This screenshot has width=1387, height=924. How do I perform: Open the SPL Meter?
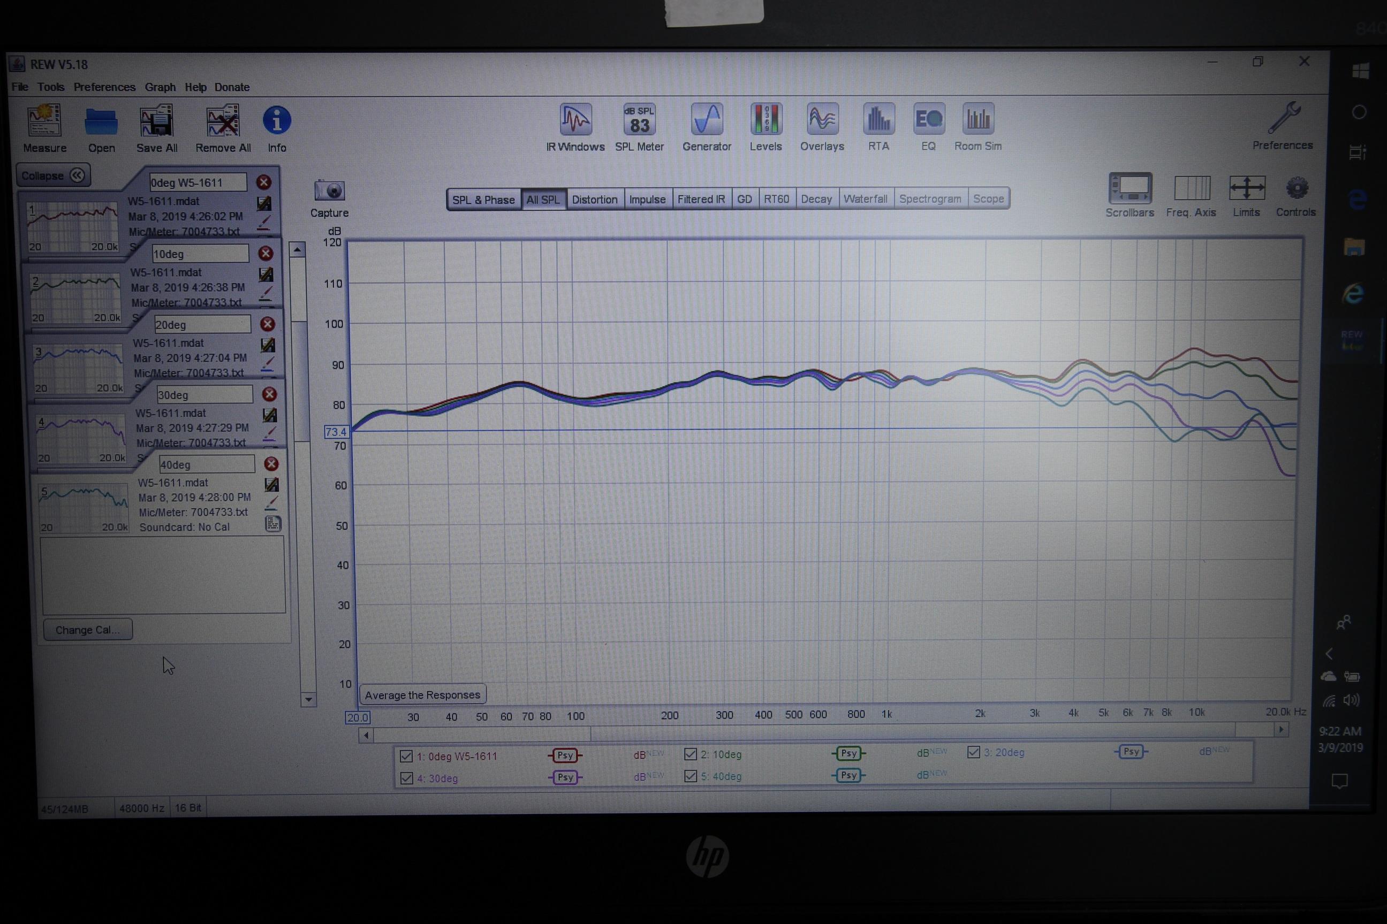tap(640, 119)
